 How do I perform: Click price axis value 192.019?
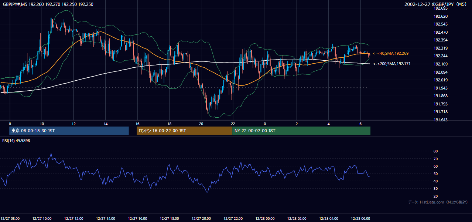pyautogui.click(x=441, y=80)
